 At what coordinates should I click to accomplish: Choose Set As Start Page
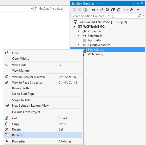[43, 94]
